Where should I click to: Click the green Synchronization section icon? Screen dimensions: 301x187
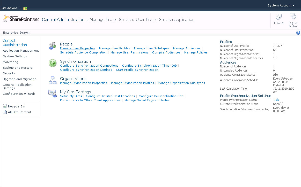click(x=52, y=63)
